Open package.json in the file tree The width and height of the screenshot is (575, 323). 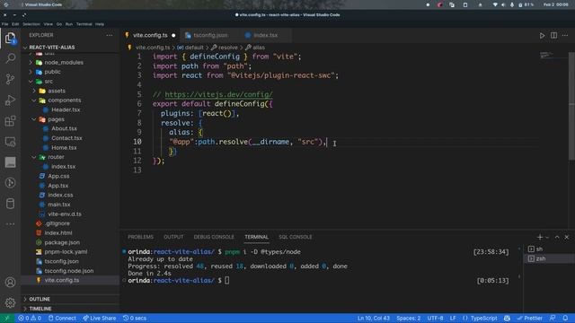(62, 242)
